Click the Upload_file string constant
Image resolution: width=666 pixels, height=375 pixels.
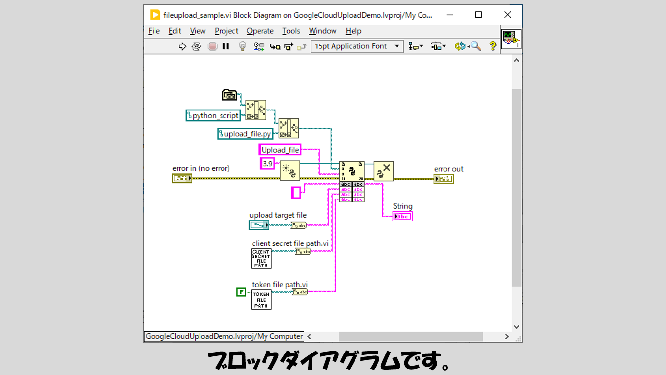pyautogui.click(x=280, y=150)
